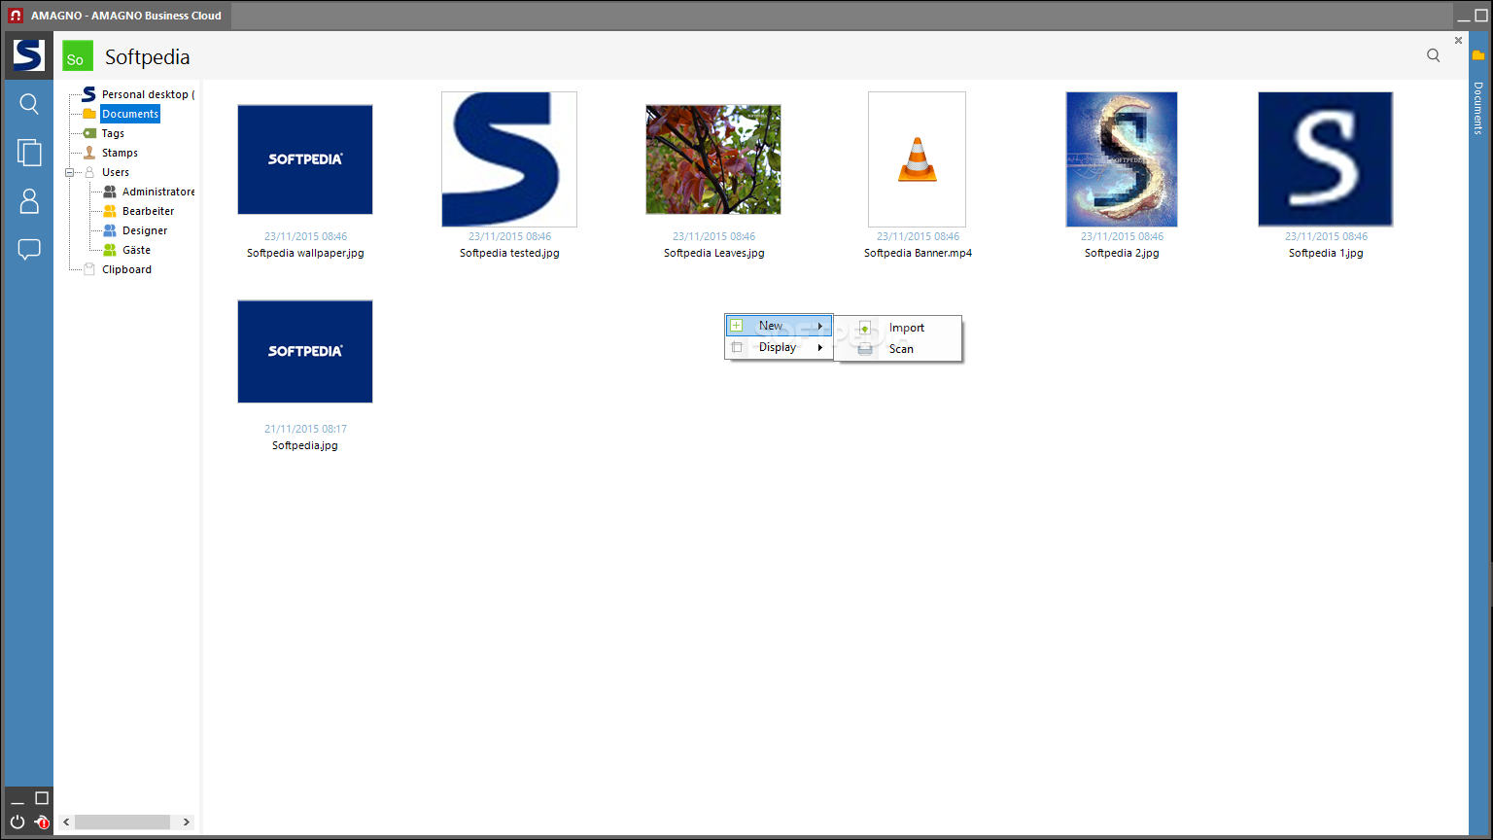Click the Import icon in the submenu
Viewport: 1493px width, 840px height.
click(864, 328)
